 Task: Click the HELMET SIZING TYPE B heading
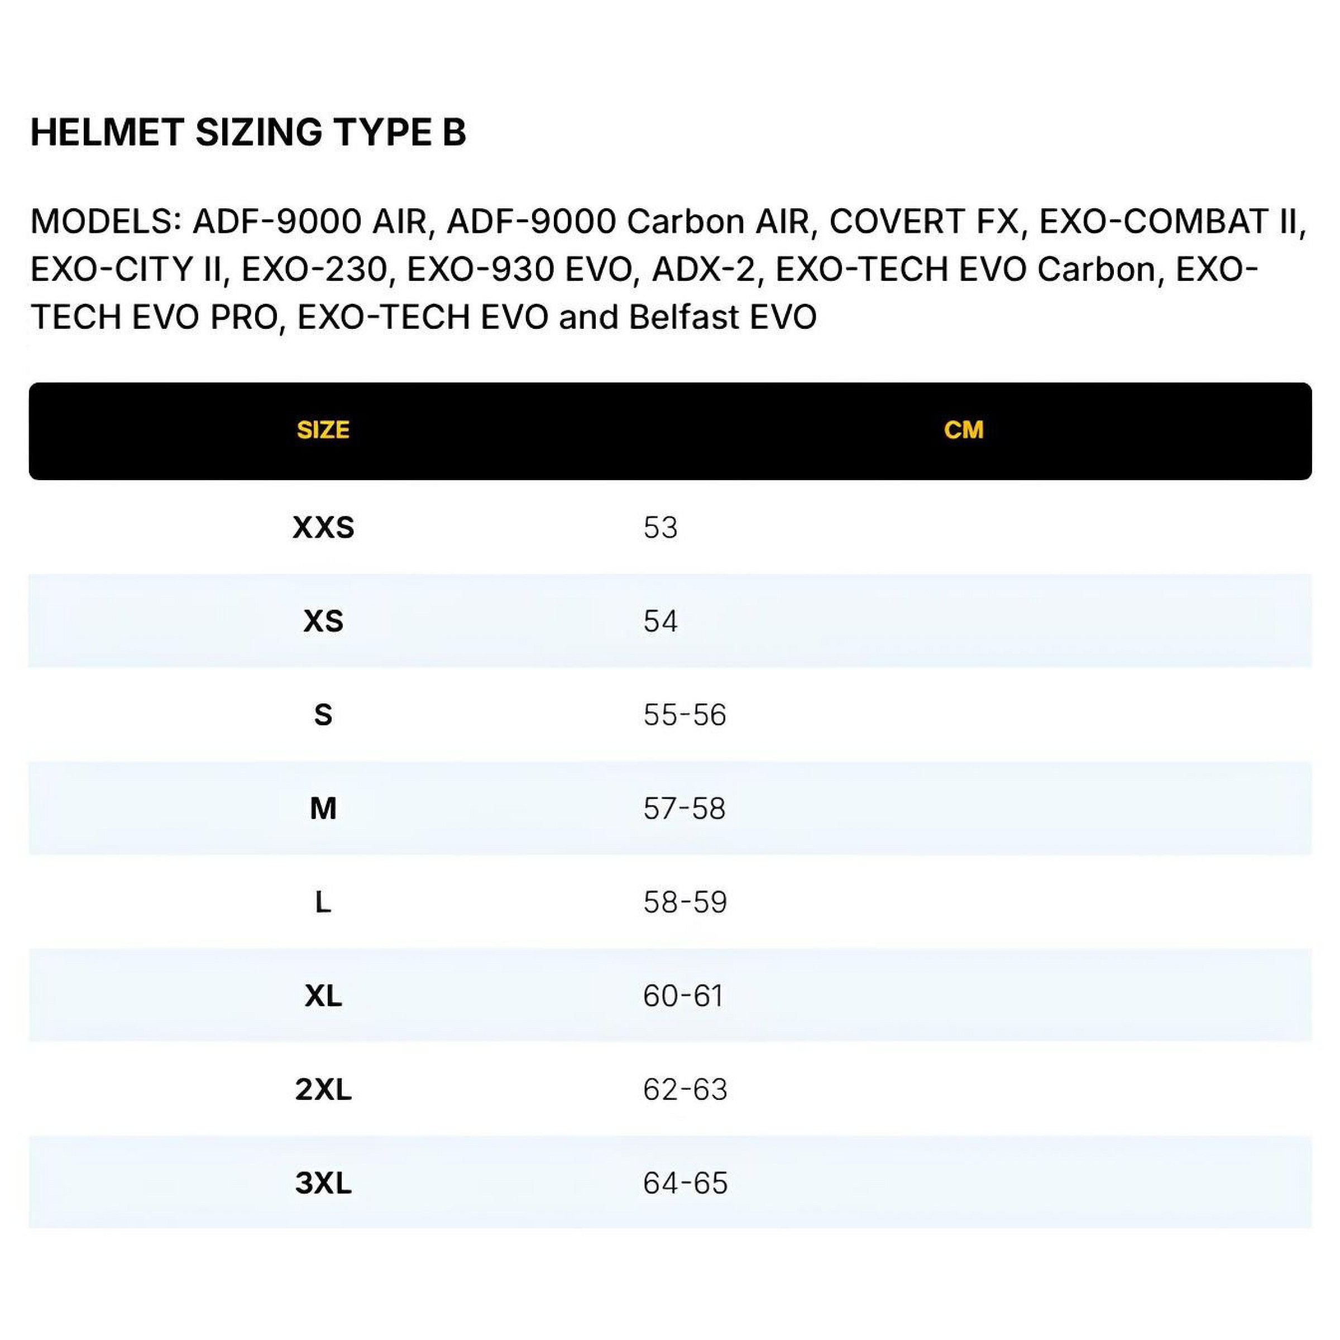coord(248,132)
